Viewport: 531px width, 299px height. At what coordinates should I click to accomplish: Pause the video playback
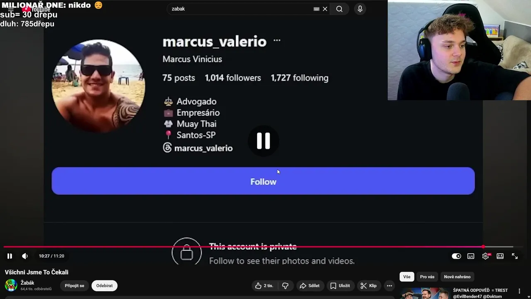point(10,256)
